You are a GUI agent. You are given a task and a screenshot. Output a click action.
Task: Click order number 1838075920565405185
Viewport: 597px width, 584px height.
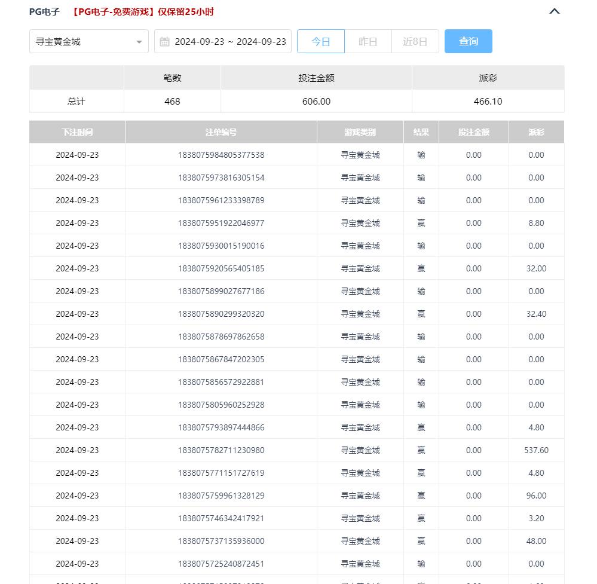click(x=221, y=268)
